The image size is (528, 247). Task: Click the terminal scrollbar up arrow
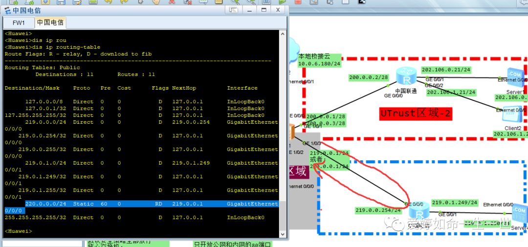(283, 34)
